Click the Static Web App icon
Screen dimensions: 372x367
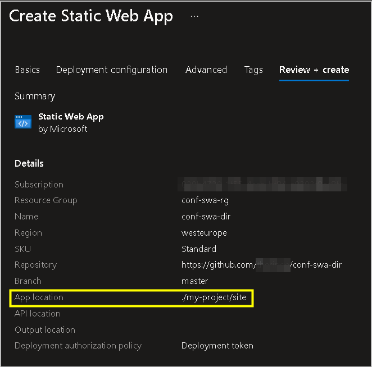23,122
